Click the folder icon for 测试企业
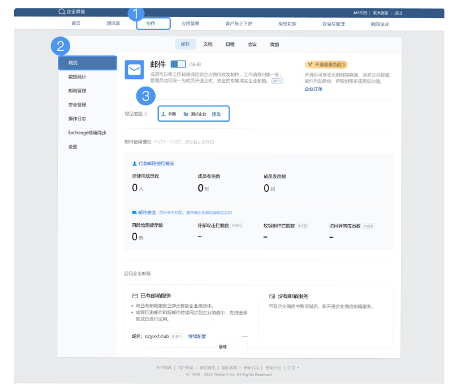Image resolution: width=461 pixels, height=390 pixels. click(x=186, y=114)
